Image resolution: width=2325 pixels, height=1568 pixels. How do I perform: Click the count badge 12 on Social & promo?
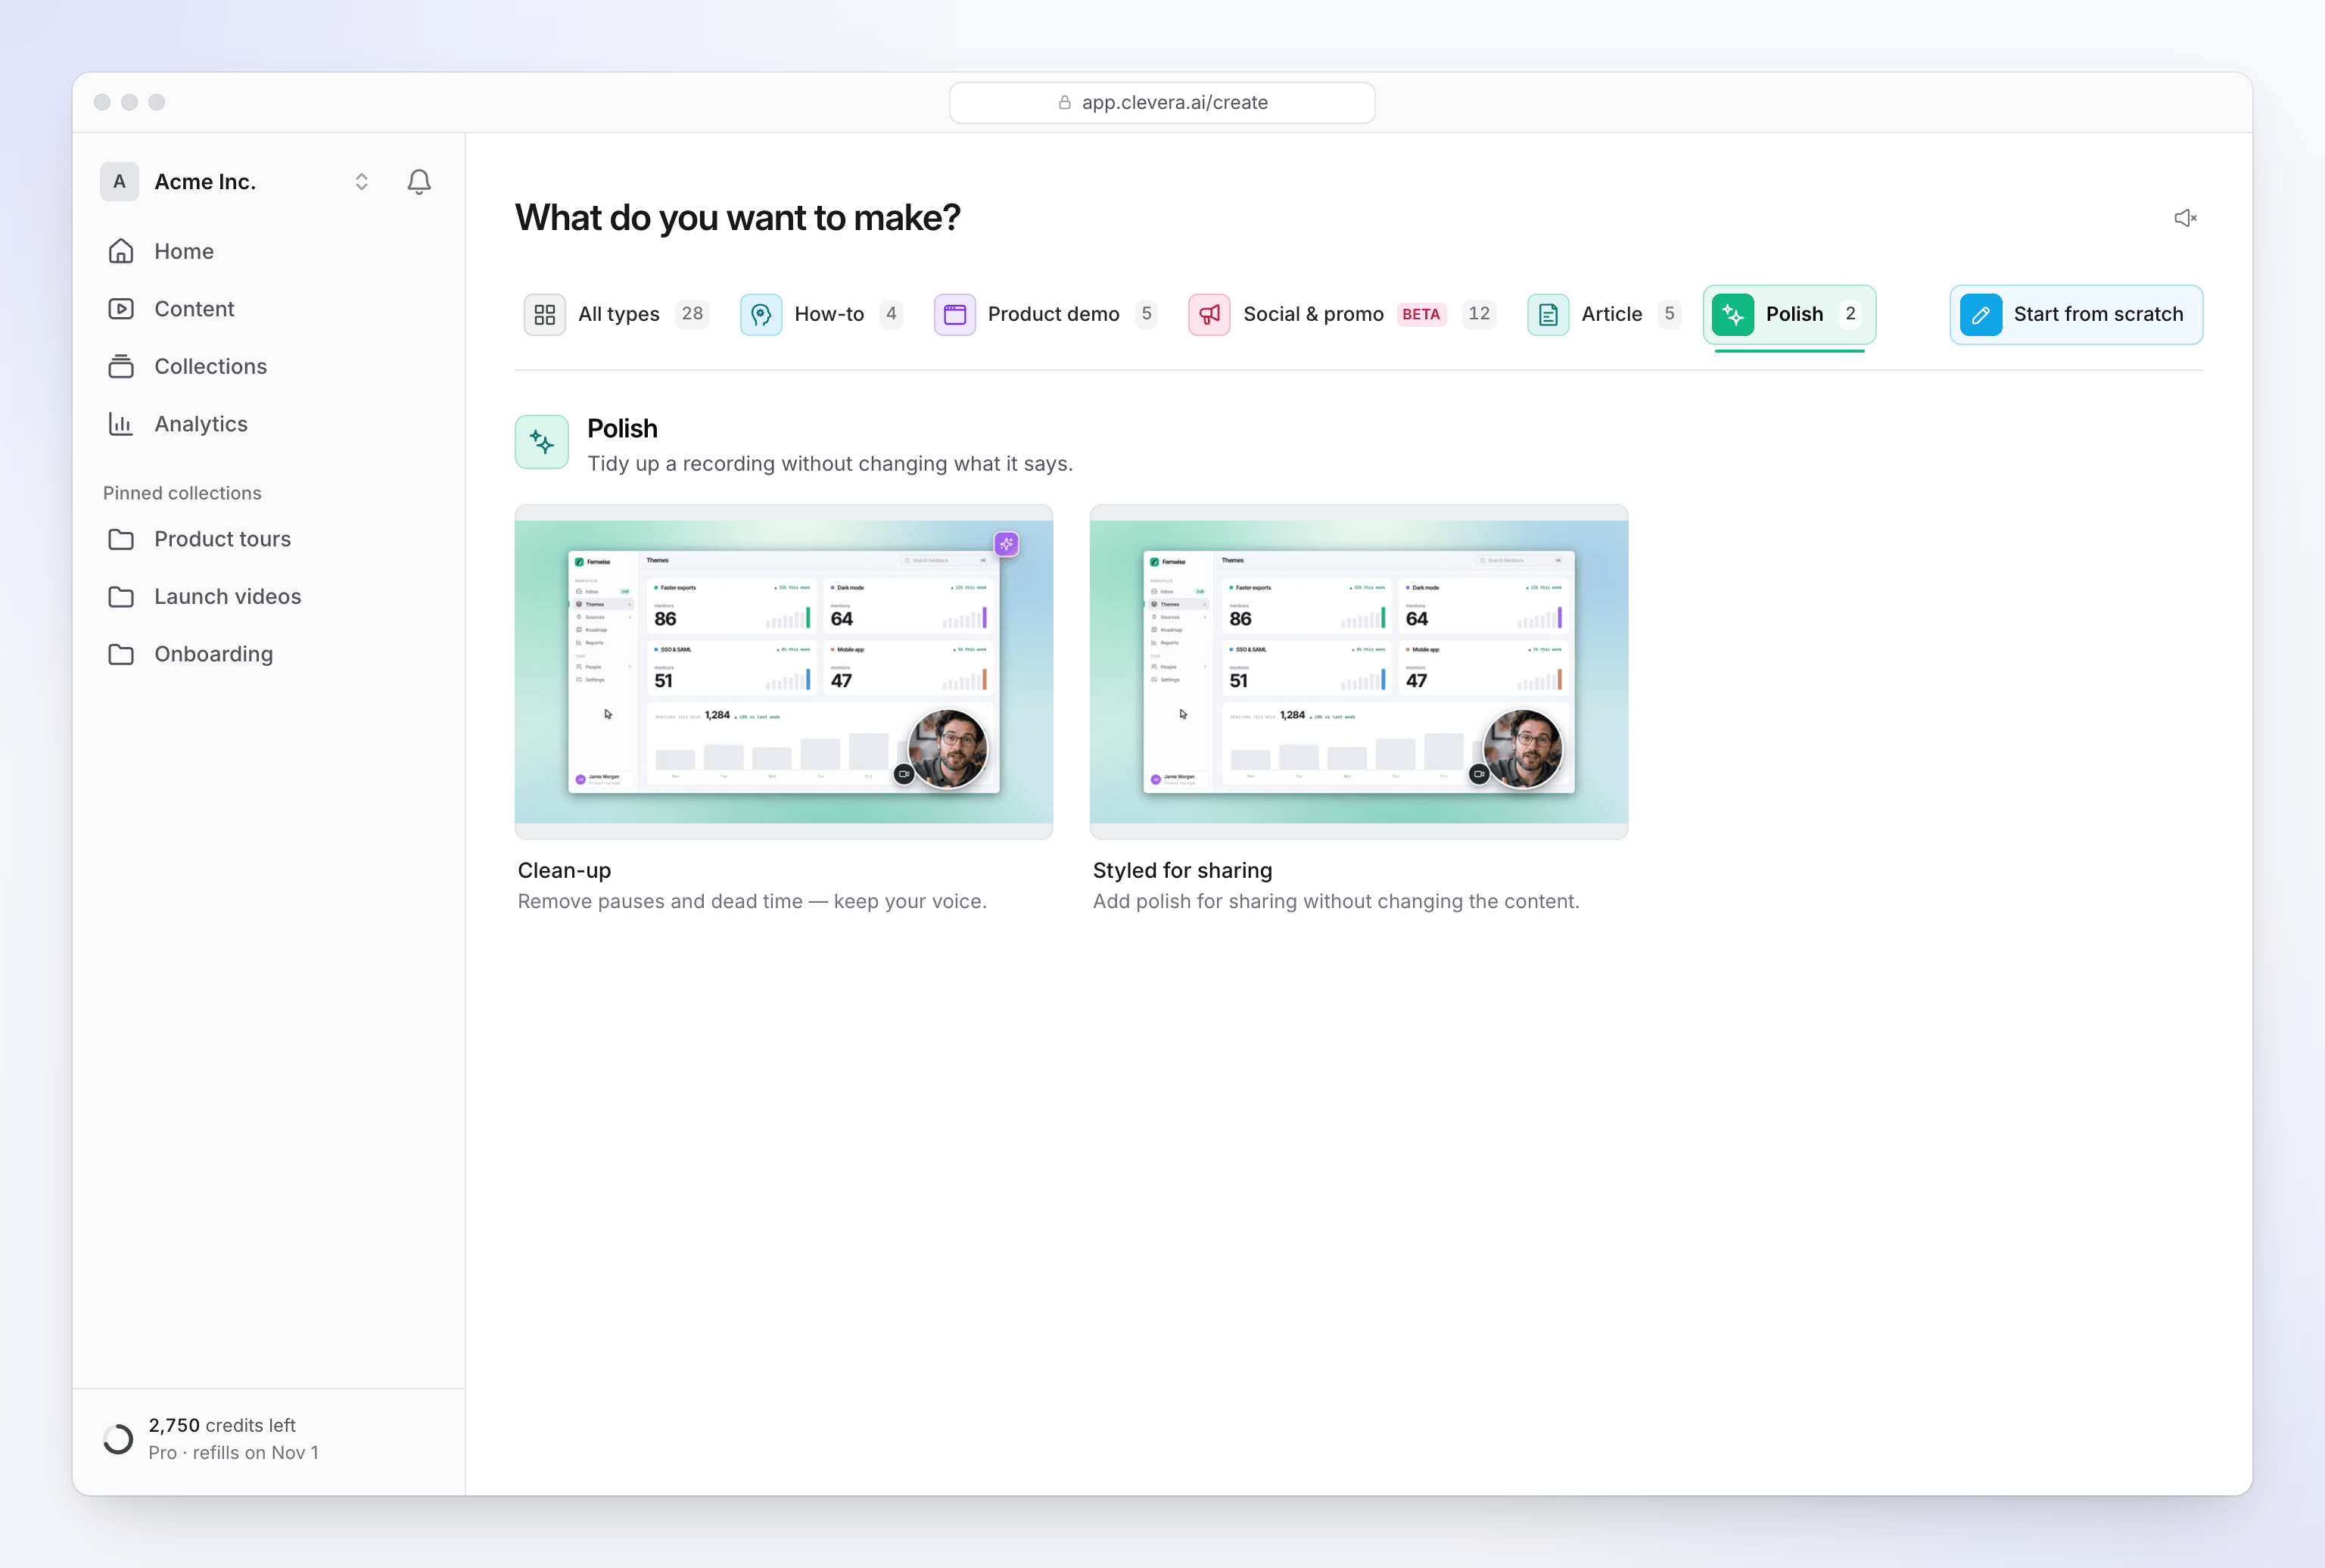1478,314
